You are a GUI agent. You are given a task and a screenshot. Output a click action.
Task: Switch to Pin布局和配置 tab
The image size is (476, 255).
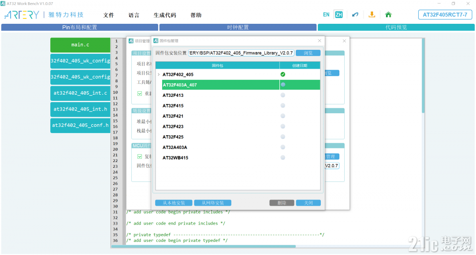click(x=79, y=27)
